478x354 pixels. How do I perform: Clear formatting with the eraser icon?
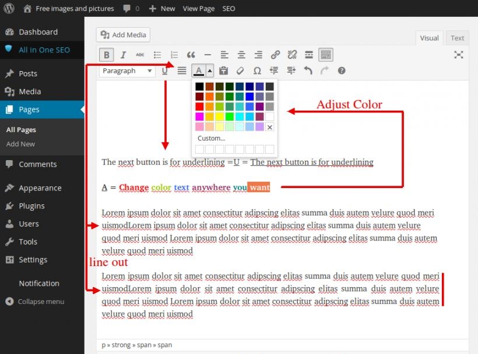(240, 70)
